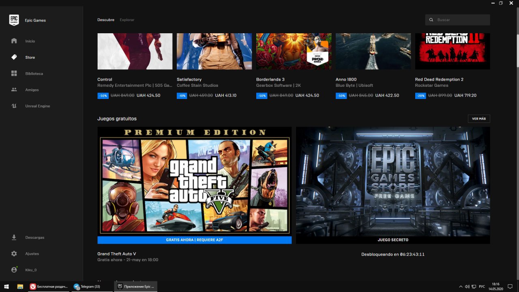Open the Control game thumbnail
519x292 pixels.
(135, 51)
